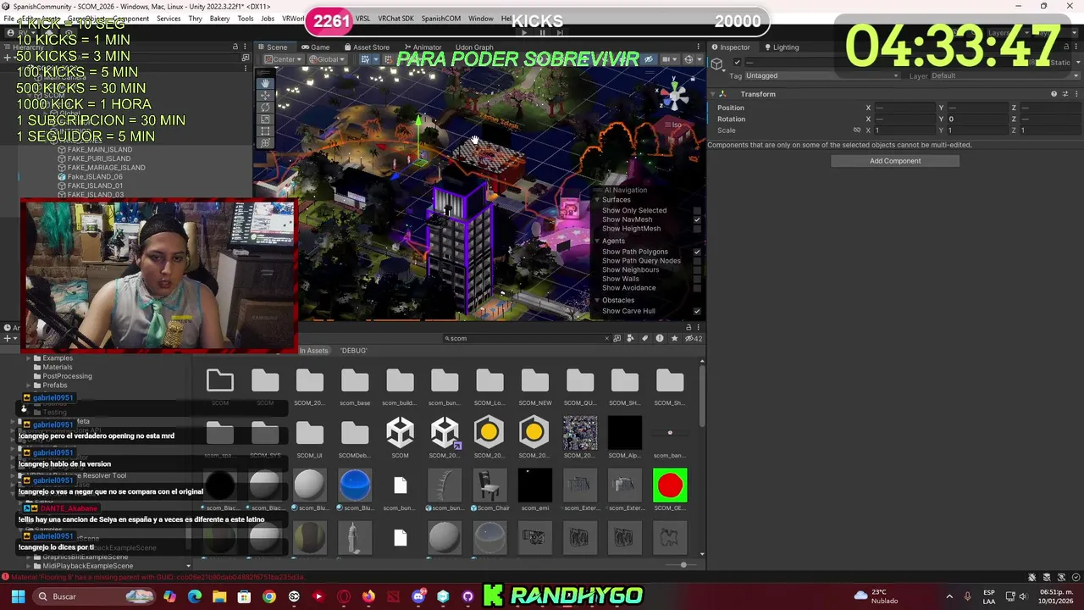Viewport: 1084px width, 610px height.
Task: Select the Move tool in Scene toolbar
Action: (265, 95)
